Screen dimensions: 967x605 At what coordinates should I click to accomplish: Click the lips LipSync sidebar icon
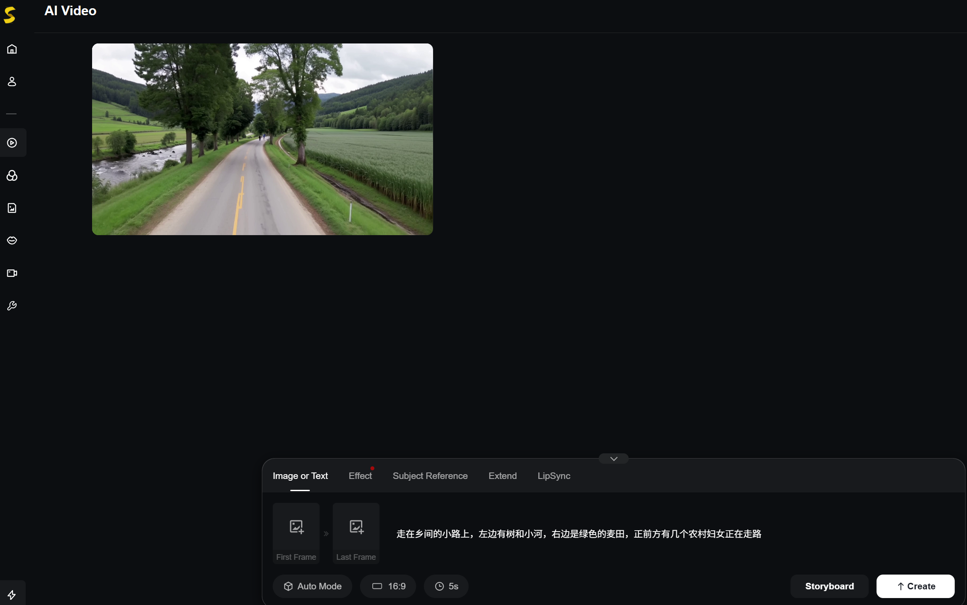(12, 240)
